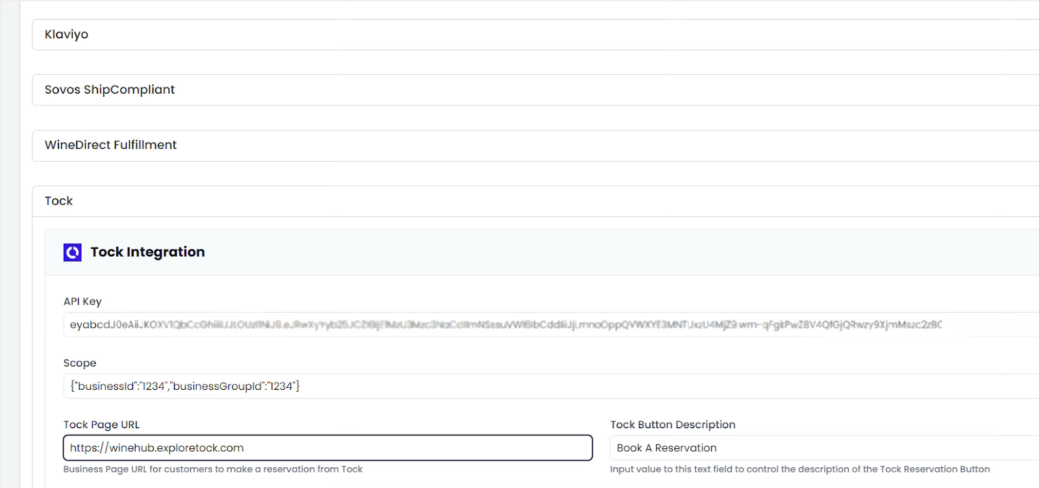Collapse the Tock section header
The width and height of the screenshot is (1039, 488).
pyautogui.click(x=535, y=201)
